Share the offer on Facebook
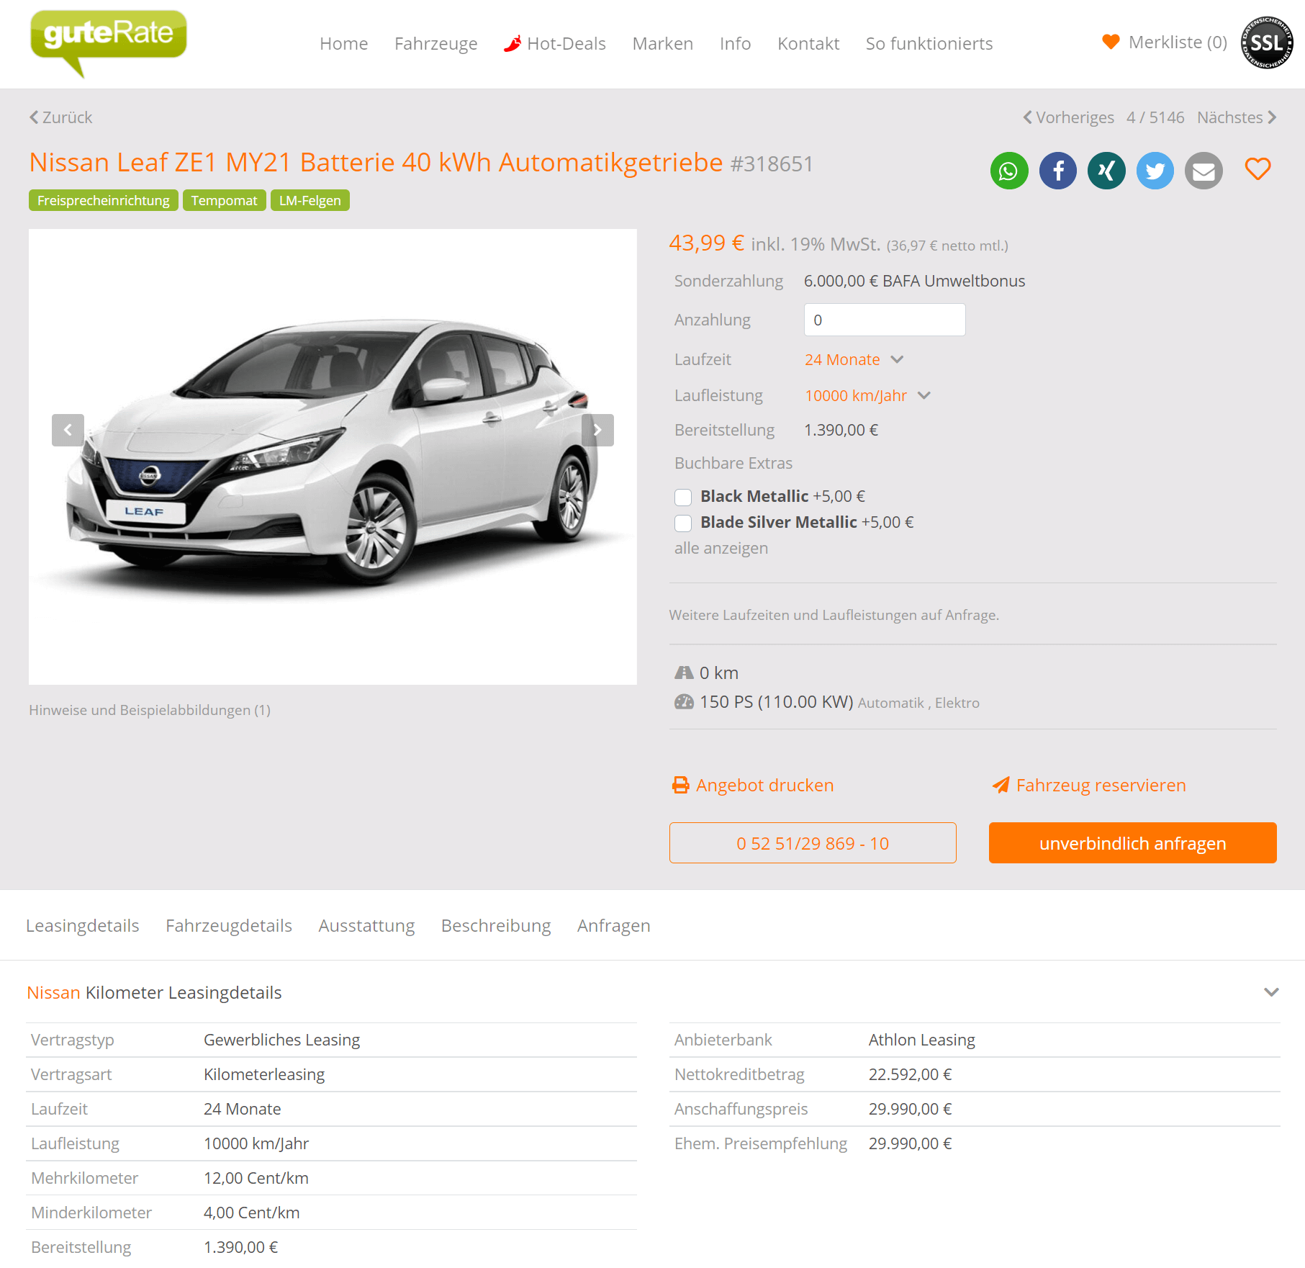 pos(1058,171)
